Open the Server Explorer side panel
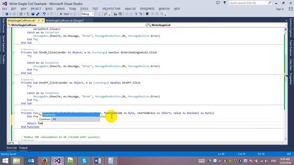 pos(3,44)
